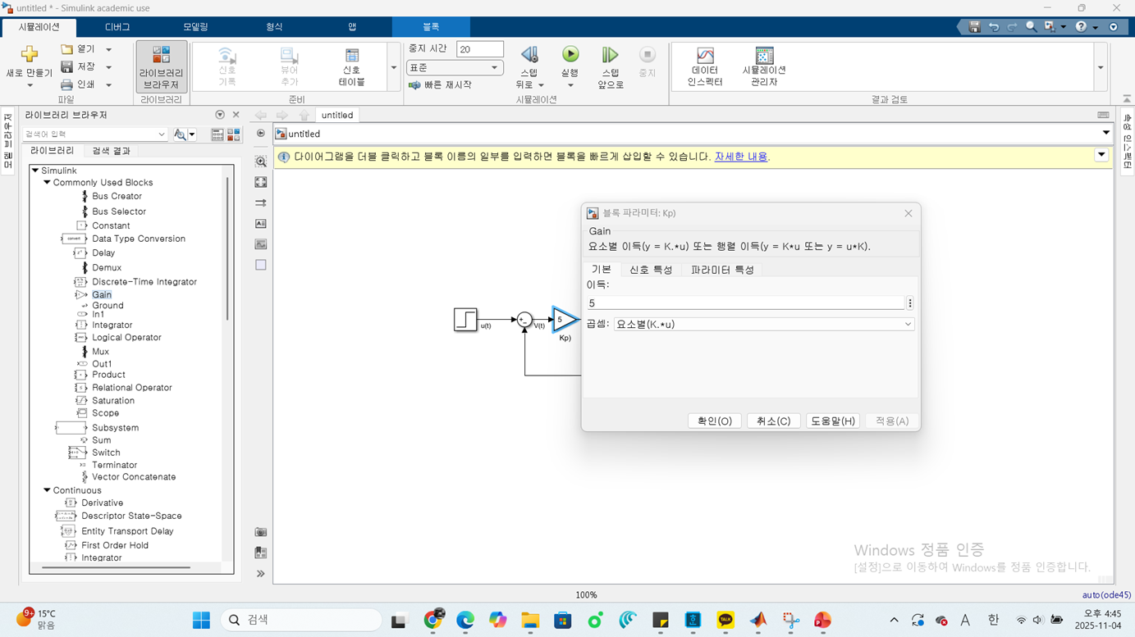Click the Cancel (취소) button
This screenshot has height=637, width=1135.
(774, 421)
